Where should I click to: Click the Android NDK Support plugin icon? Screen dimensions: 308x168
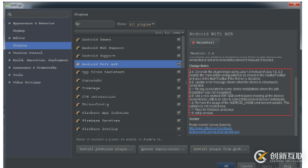(x=78, y=48)
